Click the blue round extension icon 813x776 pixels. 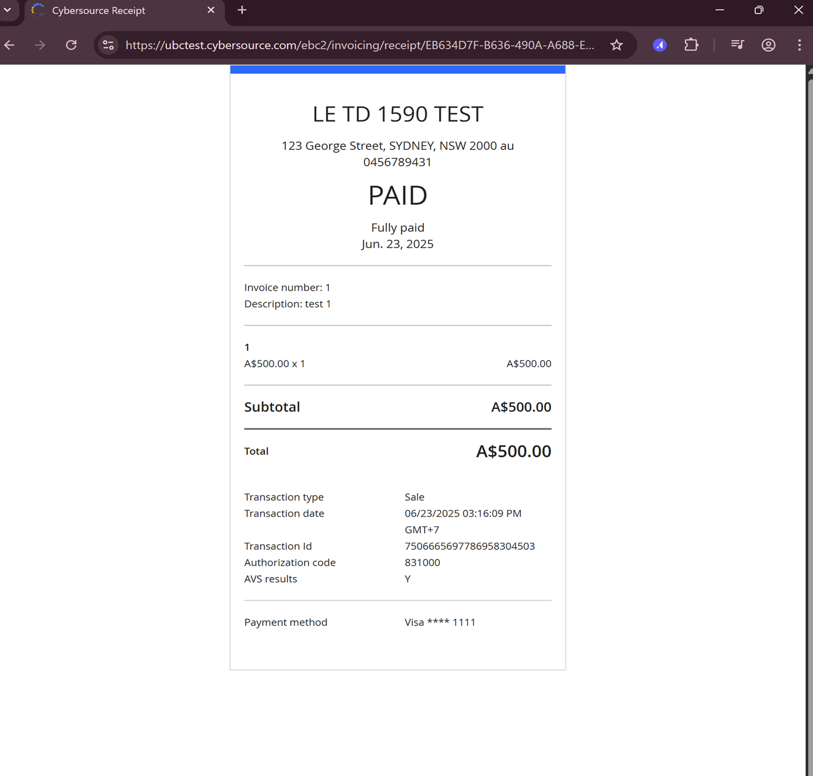pos(660,45)
